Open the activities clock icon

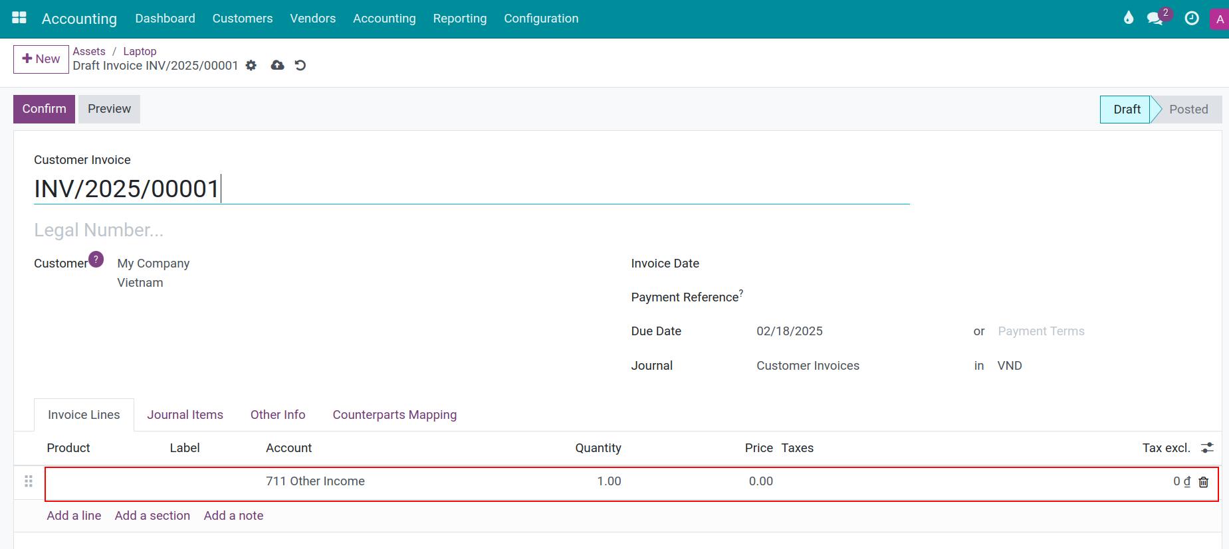1192,19
